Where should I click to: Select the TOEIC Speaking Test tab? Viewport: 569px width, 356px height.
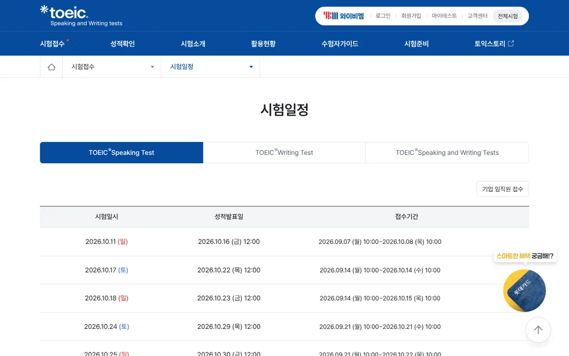click(121, 152)
